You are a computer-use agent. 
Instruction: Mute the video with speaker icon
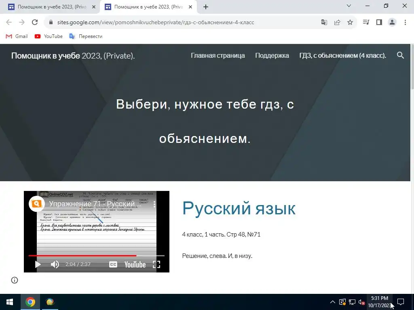pyautogui.click(x=55, y=264)
